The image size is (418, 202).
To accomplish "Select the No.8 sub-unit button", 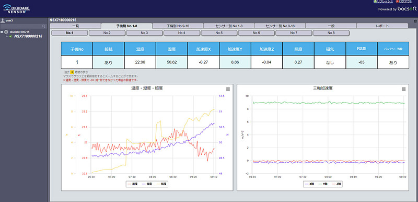I will pyautogui.click(x=331, y=33).
